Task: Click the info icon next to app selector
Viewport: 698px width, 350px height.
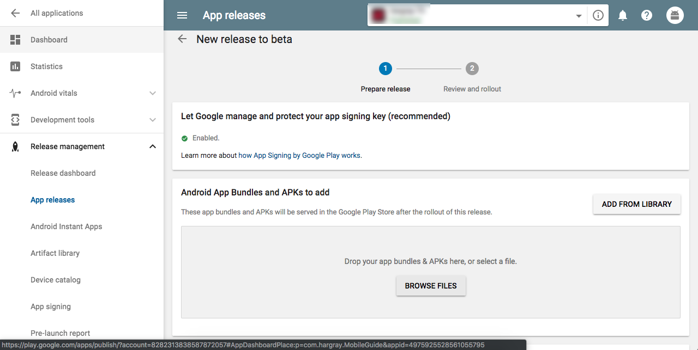Action: (598, 15)
